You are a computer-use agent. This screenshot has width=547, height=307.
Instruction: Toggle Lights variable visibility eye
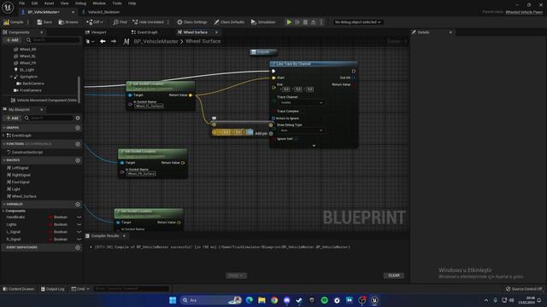(x=79, y=224)
